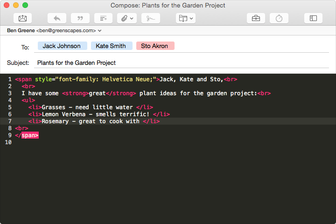Click the quotation marks toolbar button
The width and height of the screenshot is (336, 224).
coord(80,18)
